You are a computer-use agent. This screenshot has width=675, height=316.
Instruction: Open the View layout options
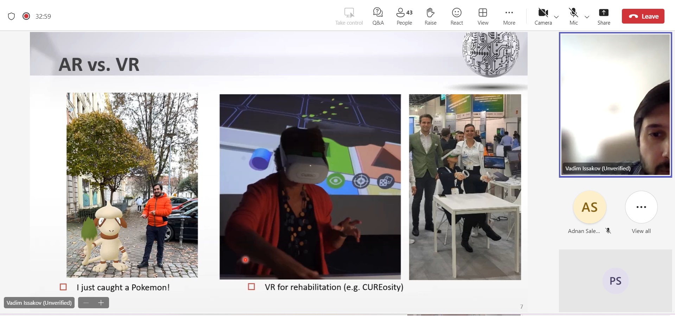(x=483, y=16)
